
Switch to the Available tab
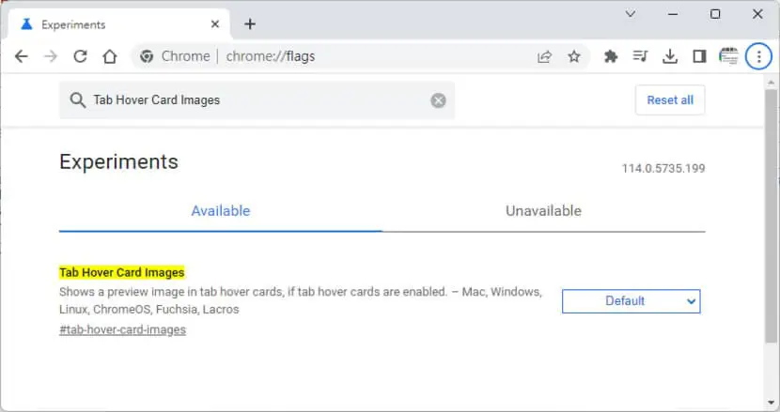(x=220, y=211)
